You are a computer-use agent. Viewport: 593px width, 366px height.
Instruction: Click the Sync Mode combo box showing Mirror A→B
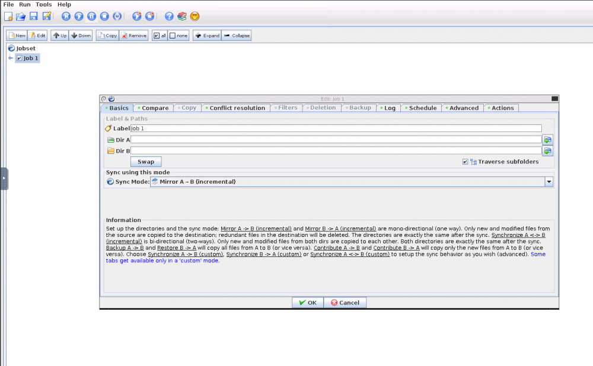click(x=351, y=182)
